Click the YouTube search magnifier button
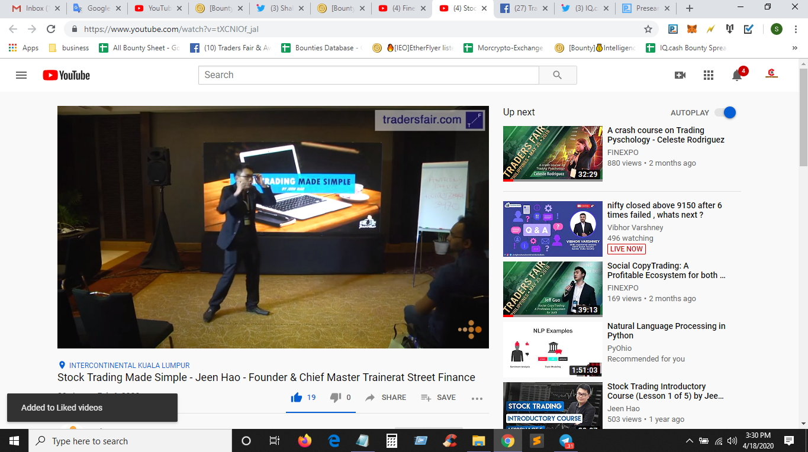The width and height of the screenshot is (808, 452). [557, 75]
